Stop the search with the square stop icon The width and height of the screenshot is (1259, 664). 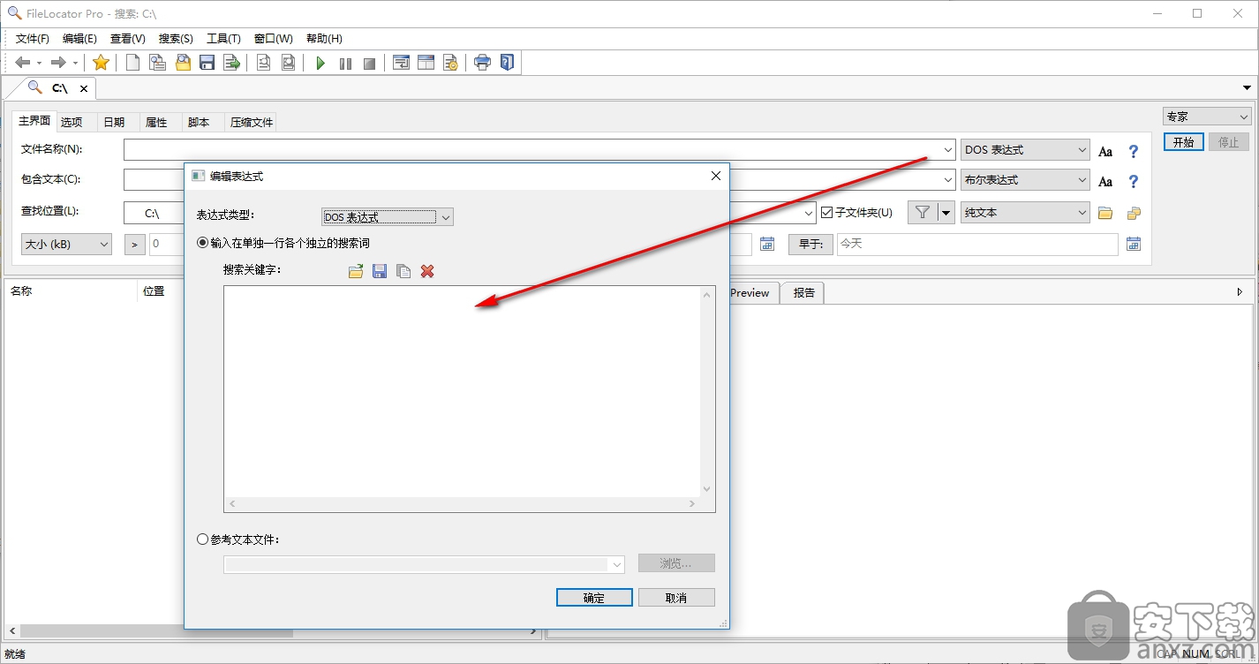(370, 63)
